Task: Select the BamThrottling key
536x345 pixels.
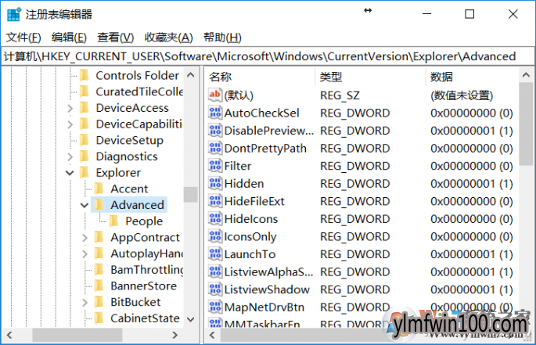Action: (147, 270)
